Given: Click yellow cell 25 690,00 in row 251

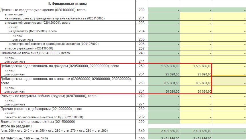Looking at the screenshot, I should (196, 72).
